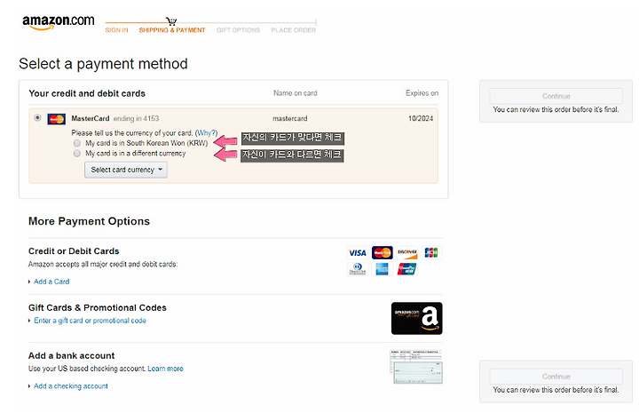Viewport: 639px width, 413px height.
Task: Click the Your credit and debit cards heading
Action: [x=87, y=93]
